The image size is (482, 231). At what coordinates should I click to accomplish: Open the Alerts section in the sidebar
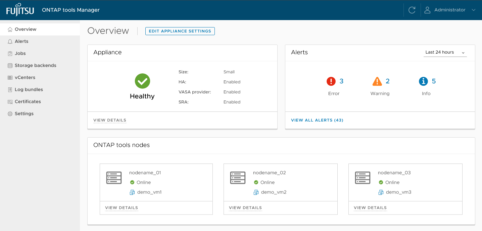point(22,41)
